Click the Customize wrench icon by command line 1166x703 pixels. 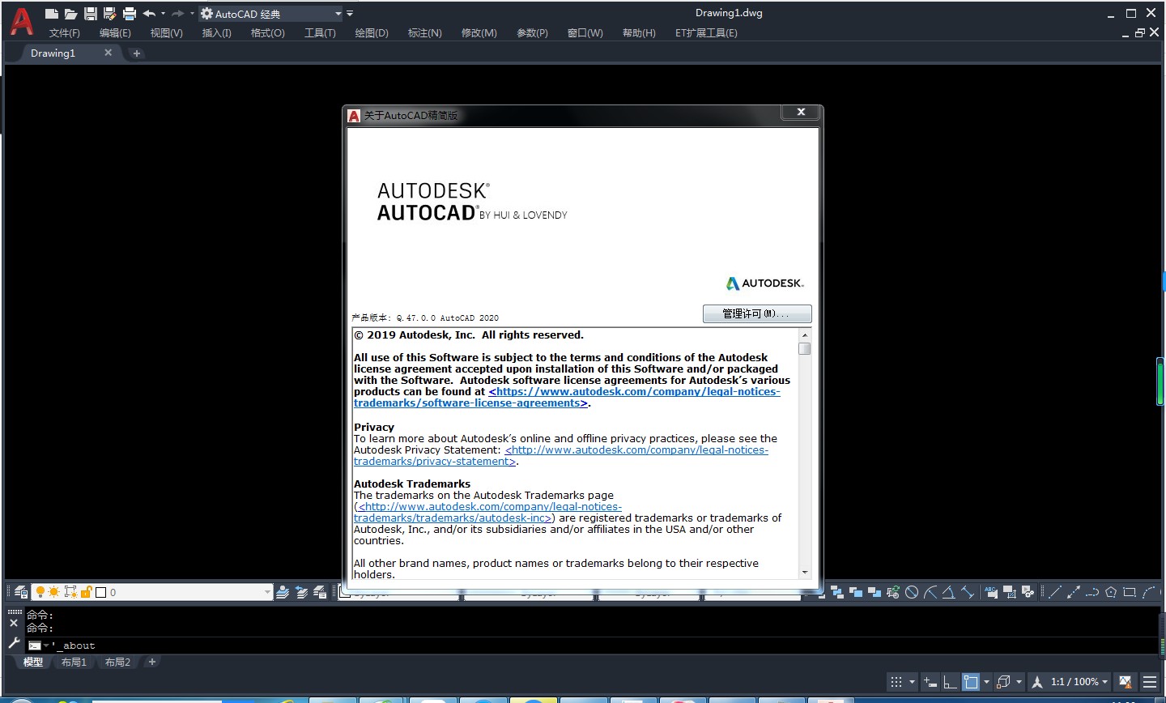pyautogui.click(x=14, y=643)
